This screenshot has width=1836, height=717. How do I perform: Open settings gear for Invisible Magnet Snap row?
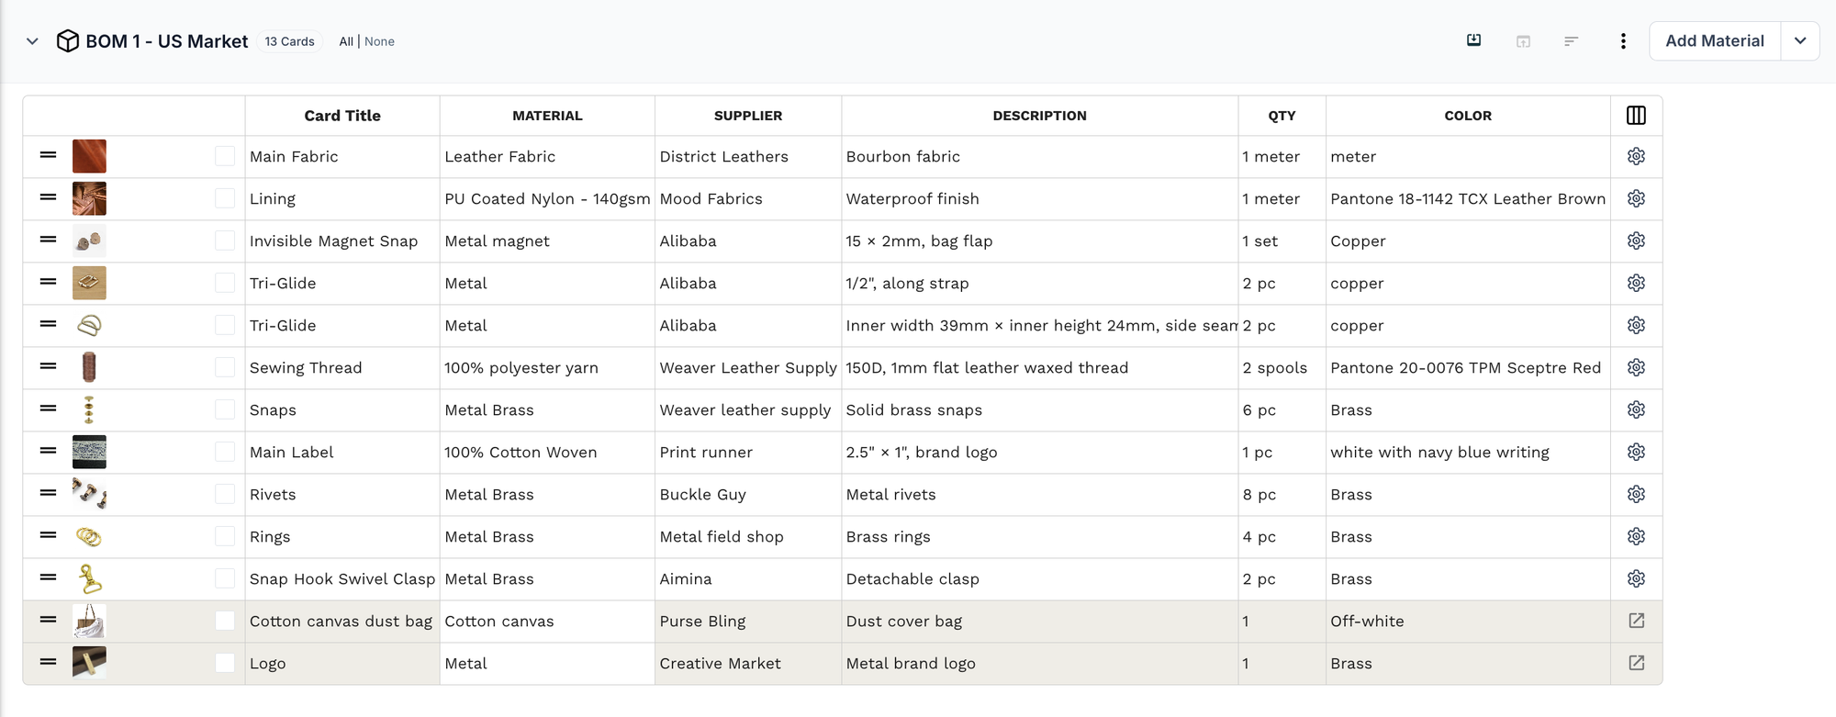pyautogui.click(x=1636, y=241)
